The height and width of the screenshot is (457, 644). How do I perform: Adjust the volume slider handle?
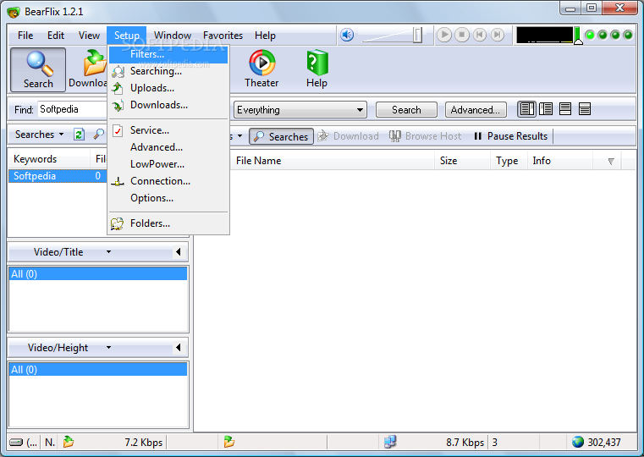(x=418, y=35)
